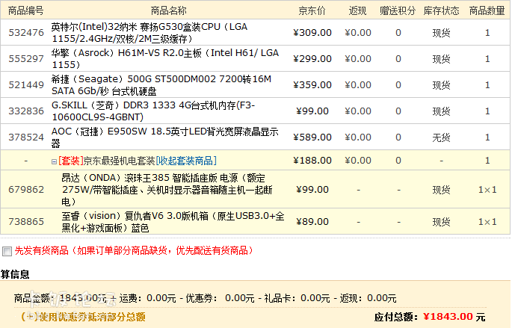This screenshot has width=512, height=328.
Task: Click the 无货 stock status
Action: tap(441, 137)
